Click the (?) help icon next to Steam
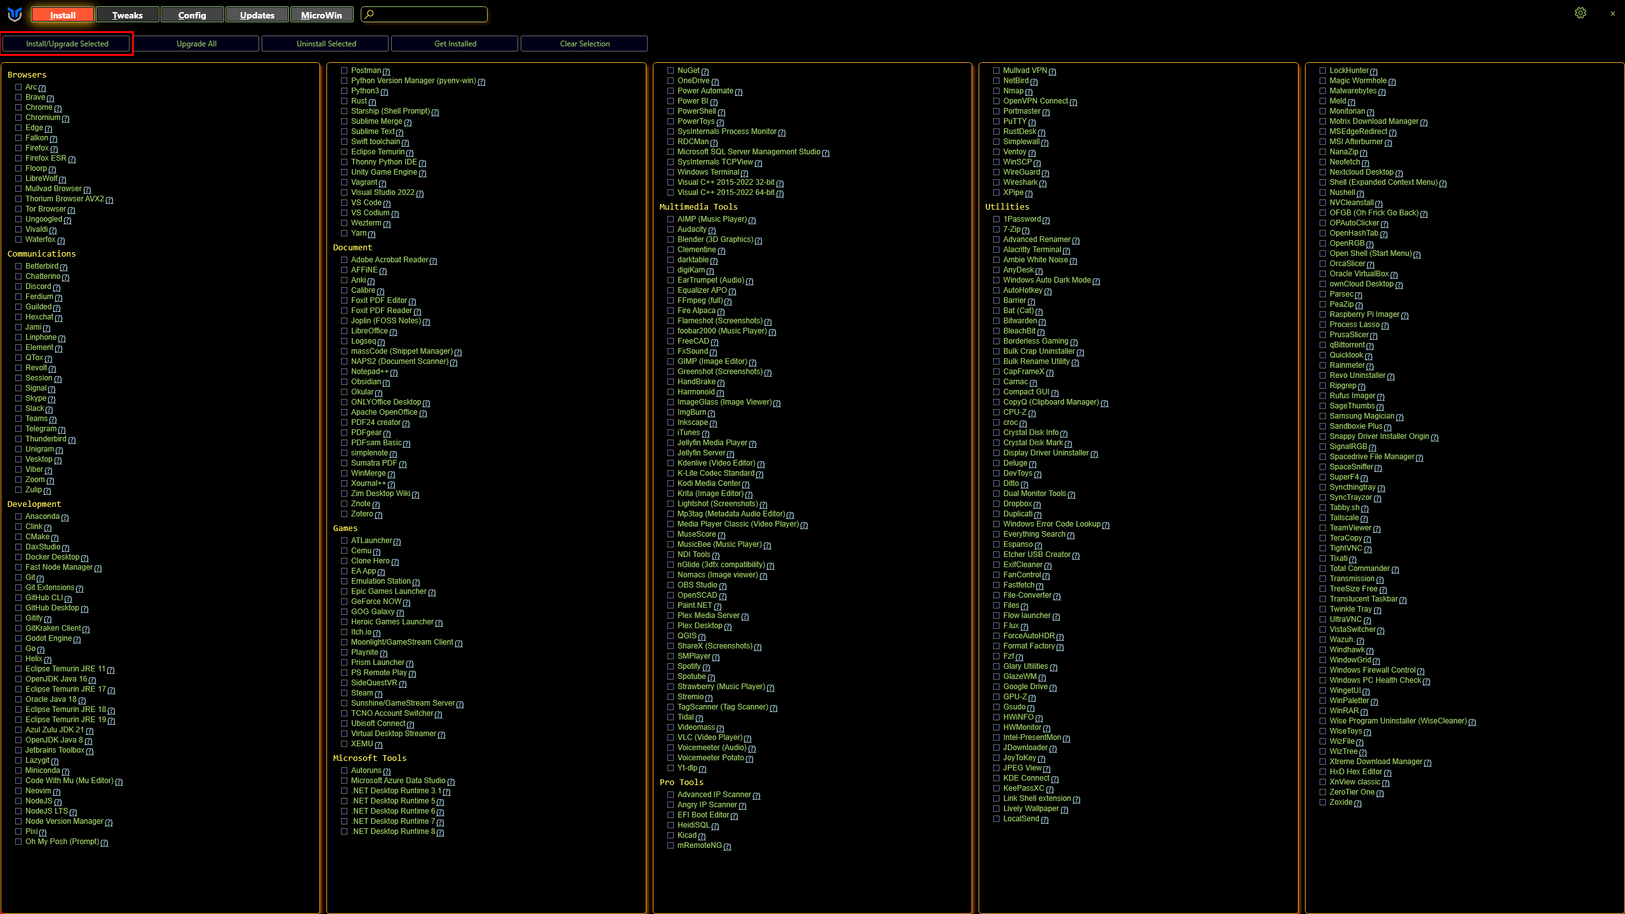This screenshot has height=914, width=1625. pyautogui.click(x=378, y=694)
